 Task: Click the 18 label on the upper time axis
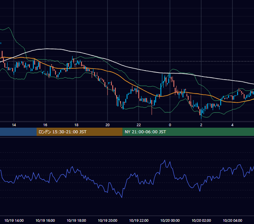76,125
